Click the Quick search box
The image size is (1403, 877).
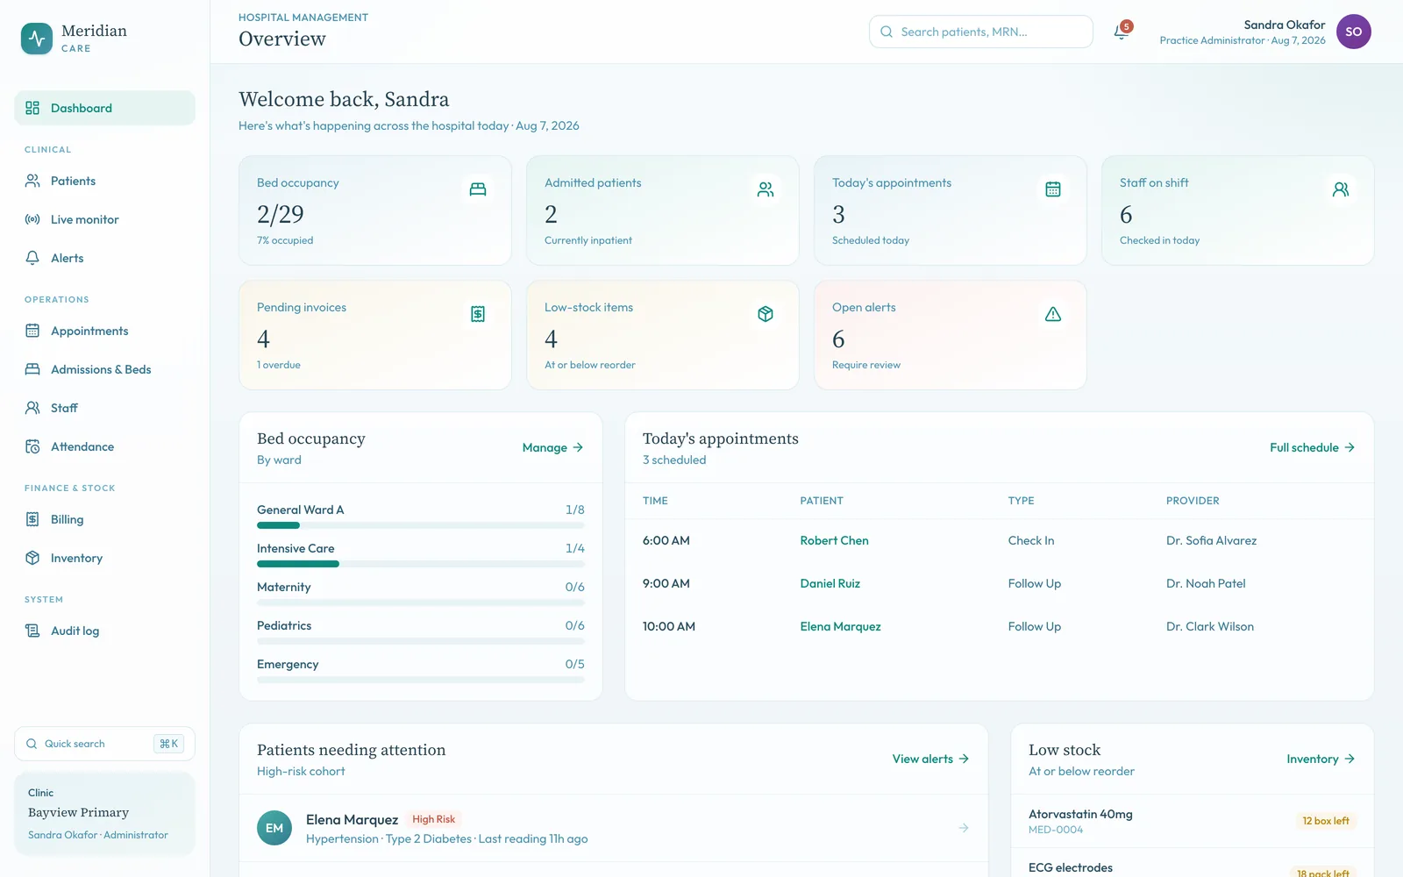click(104, 744)
